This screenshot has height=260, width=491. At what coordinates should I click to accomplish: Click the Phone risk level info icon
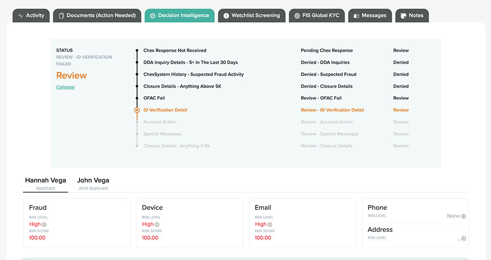[x=463, y=216]
